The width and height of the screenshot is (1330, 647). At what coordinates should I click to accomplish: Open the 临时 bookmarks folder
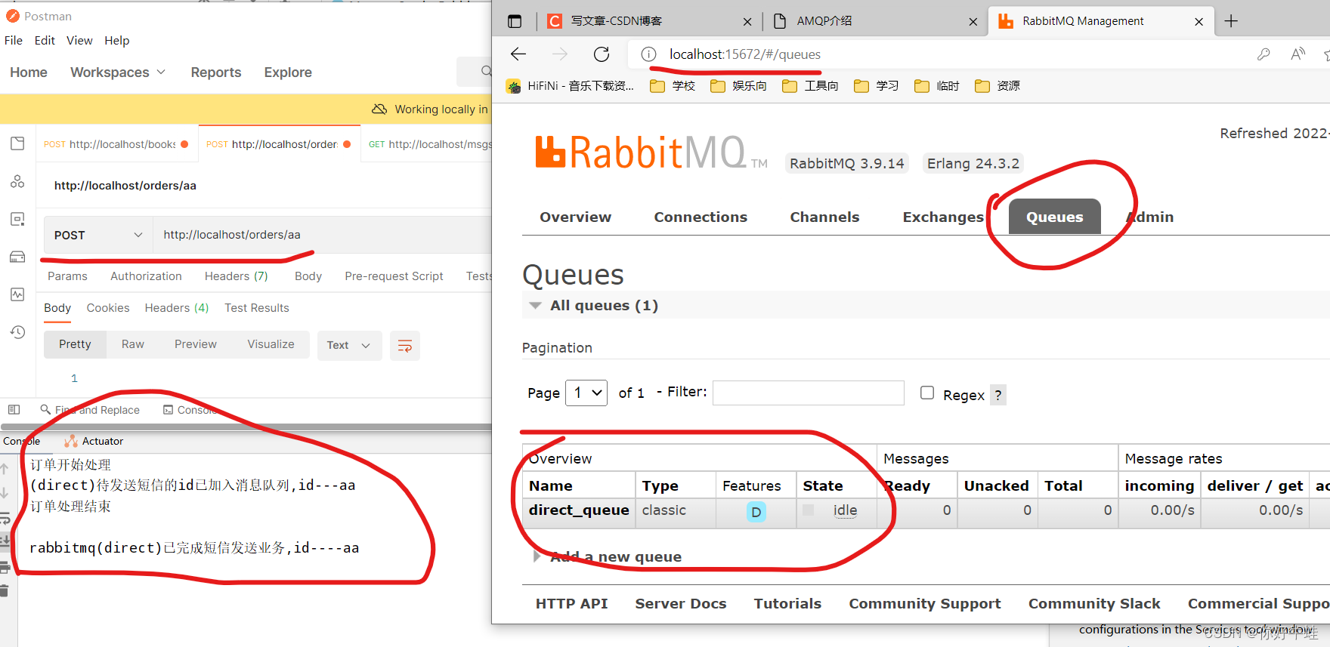[x=936, y=86]
